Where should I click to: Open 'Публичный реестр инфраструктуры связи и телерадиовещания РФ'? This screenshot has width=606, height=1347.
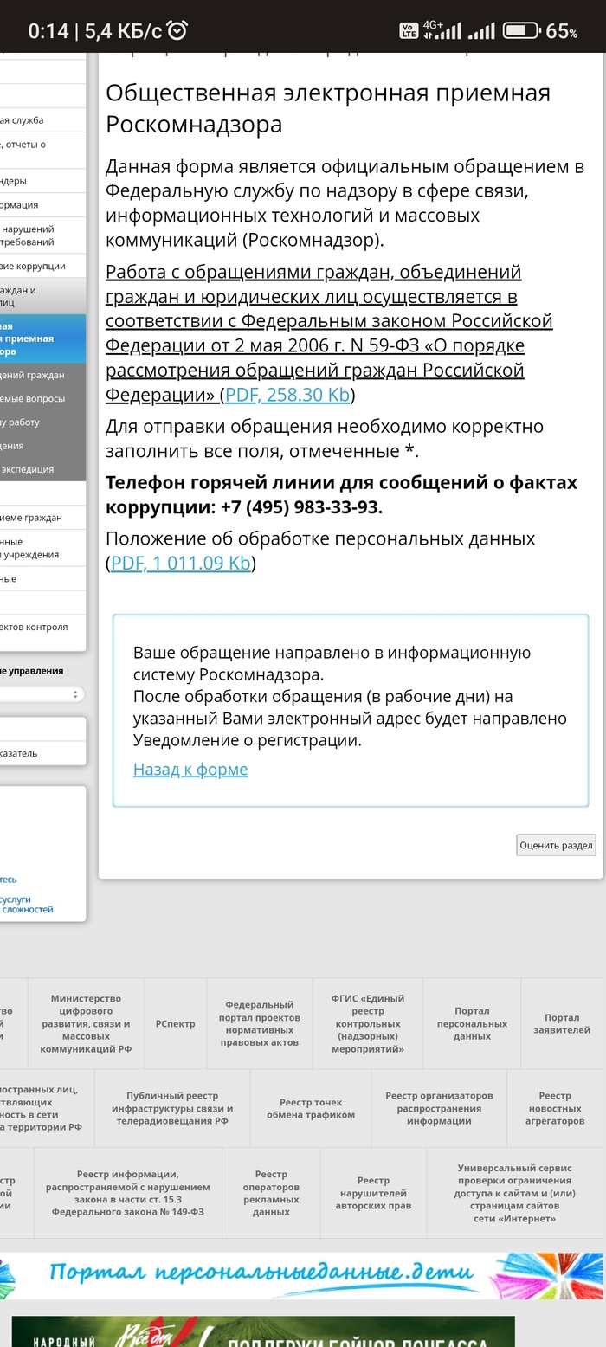point(172,1108)
